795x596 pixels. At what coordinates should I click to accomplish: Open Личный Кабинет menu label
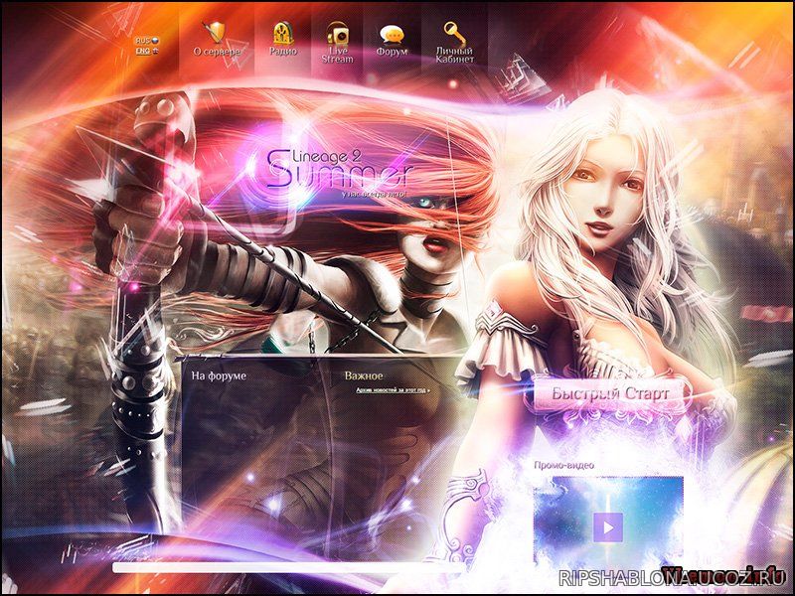(455, 56)
